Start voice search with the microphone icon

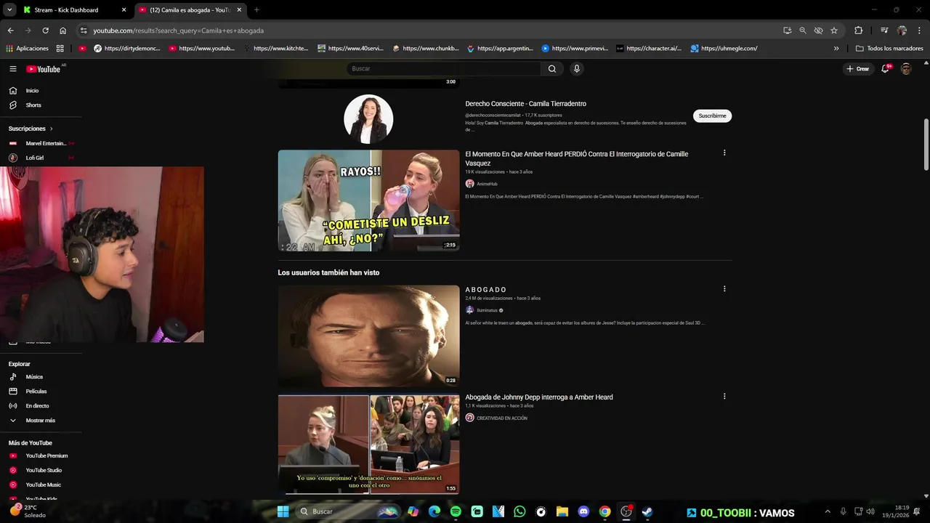[x=577, y=68]
